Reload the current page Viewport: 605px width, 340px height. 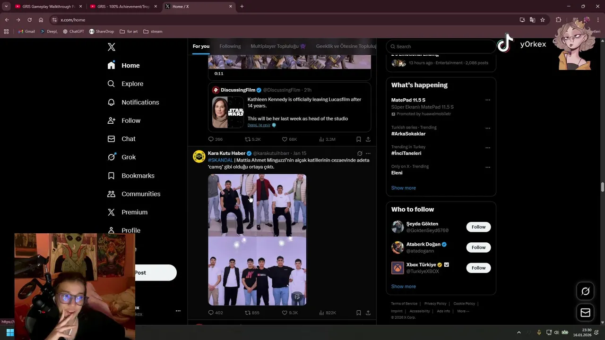[x=29, y=20]
